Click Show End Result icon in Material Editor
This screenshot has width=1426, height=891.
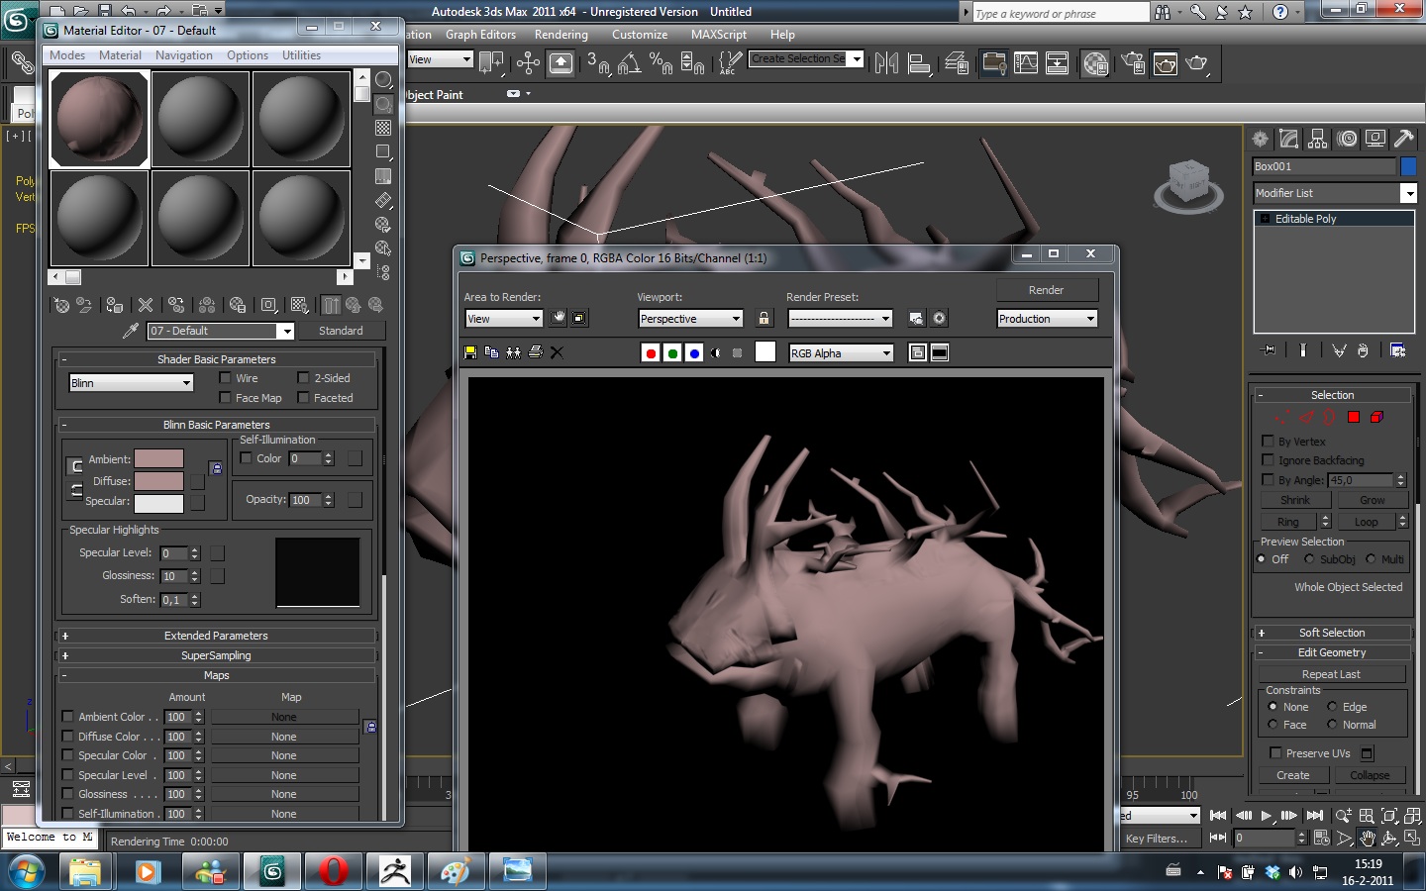pos(332,305)
